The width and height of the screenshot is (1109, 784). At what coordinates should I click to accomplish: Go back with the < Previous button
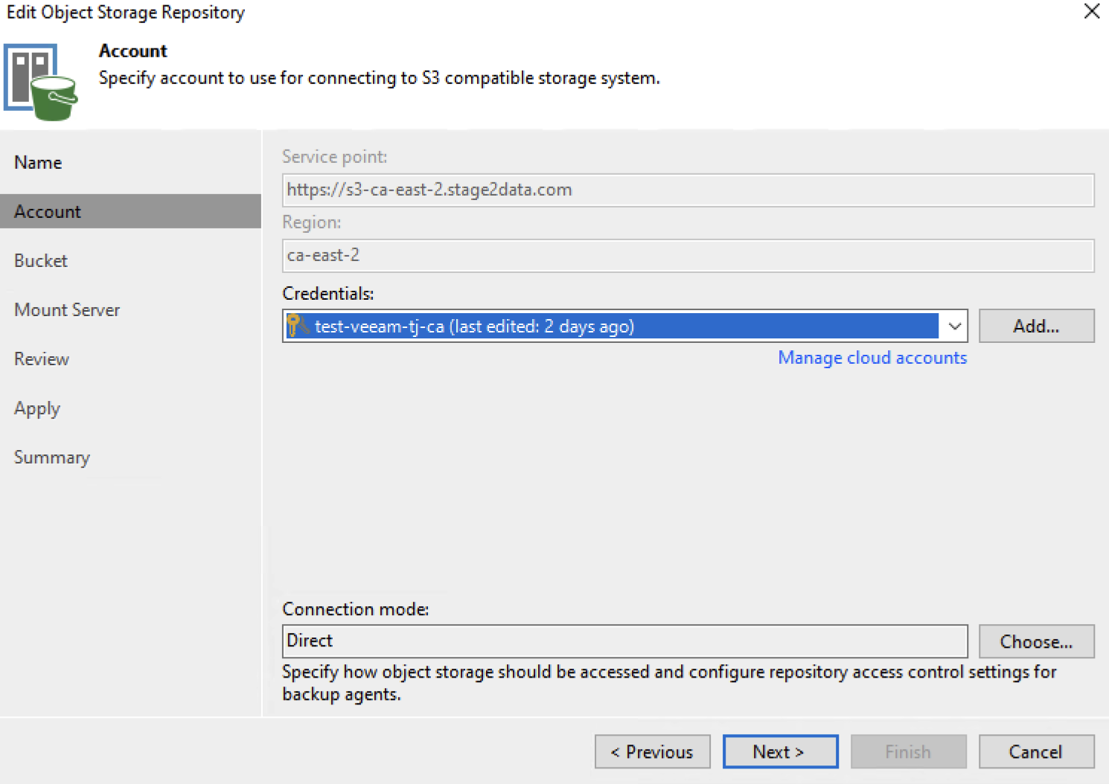coord(652,751)
